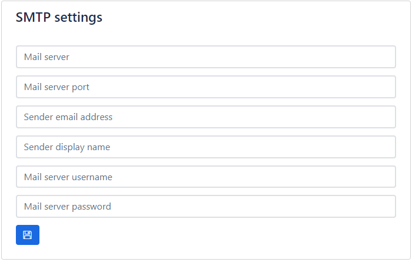Screen dimensions: 412x262
Task: Place cursor in the SMTP host field
Action: pos(205,57)
